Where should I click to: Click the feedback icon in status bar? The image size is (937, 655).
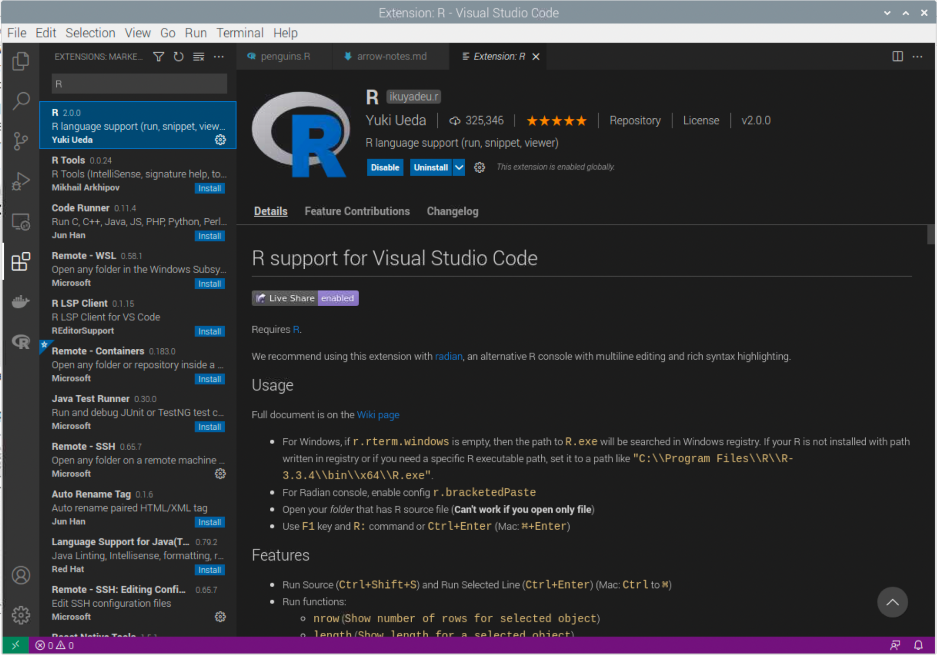point(895,645)
